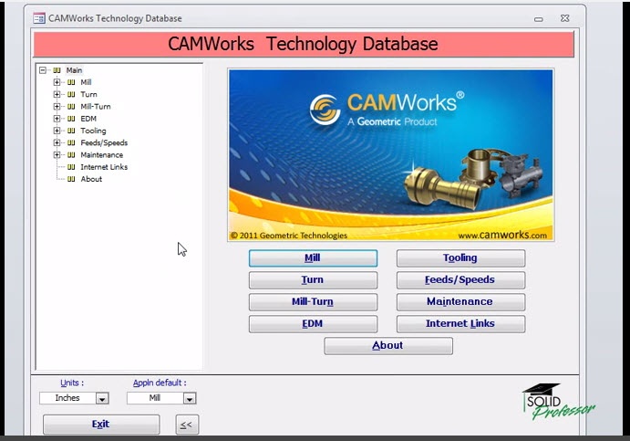
Task: Close the CAMWorks Technology Database window
Action: click(x=565, y=18)
